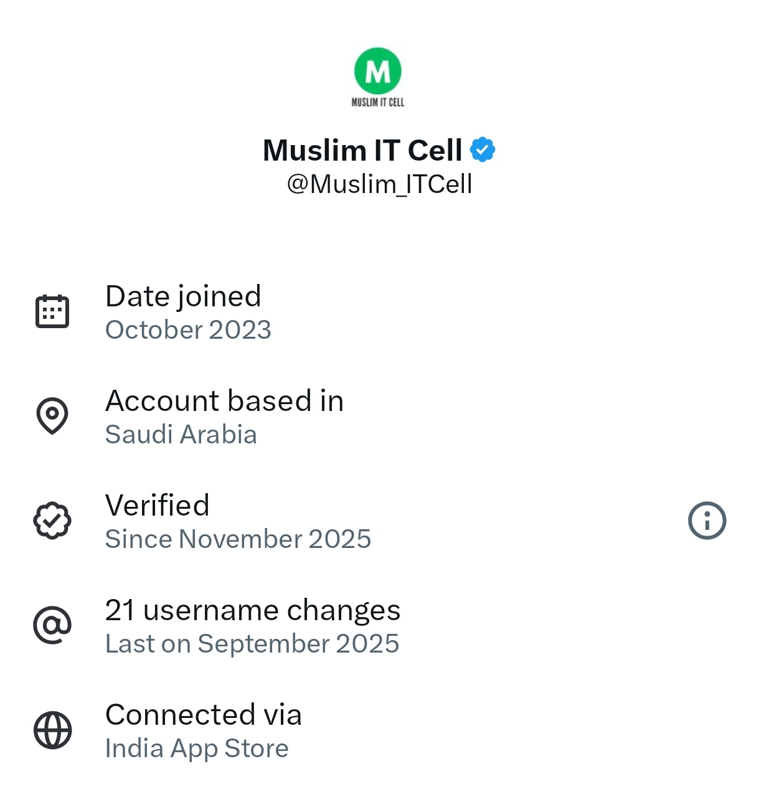Viewport: 759px width, 802px height.
Task: Click Last on September 2025 text
Action: point(252,644)
